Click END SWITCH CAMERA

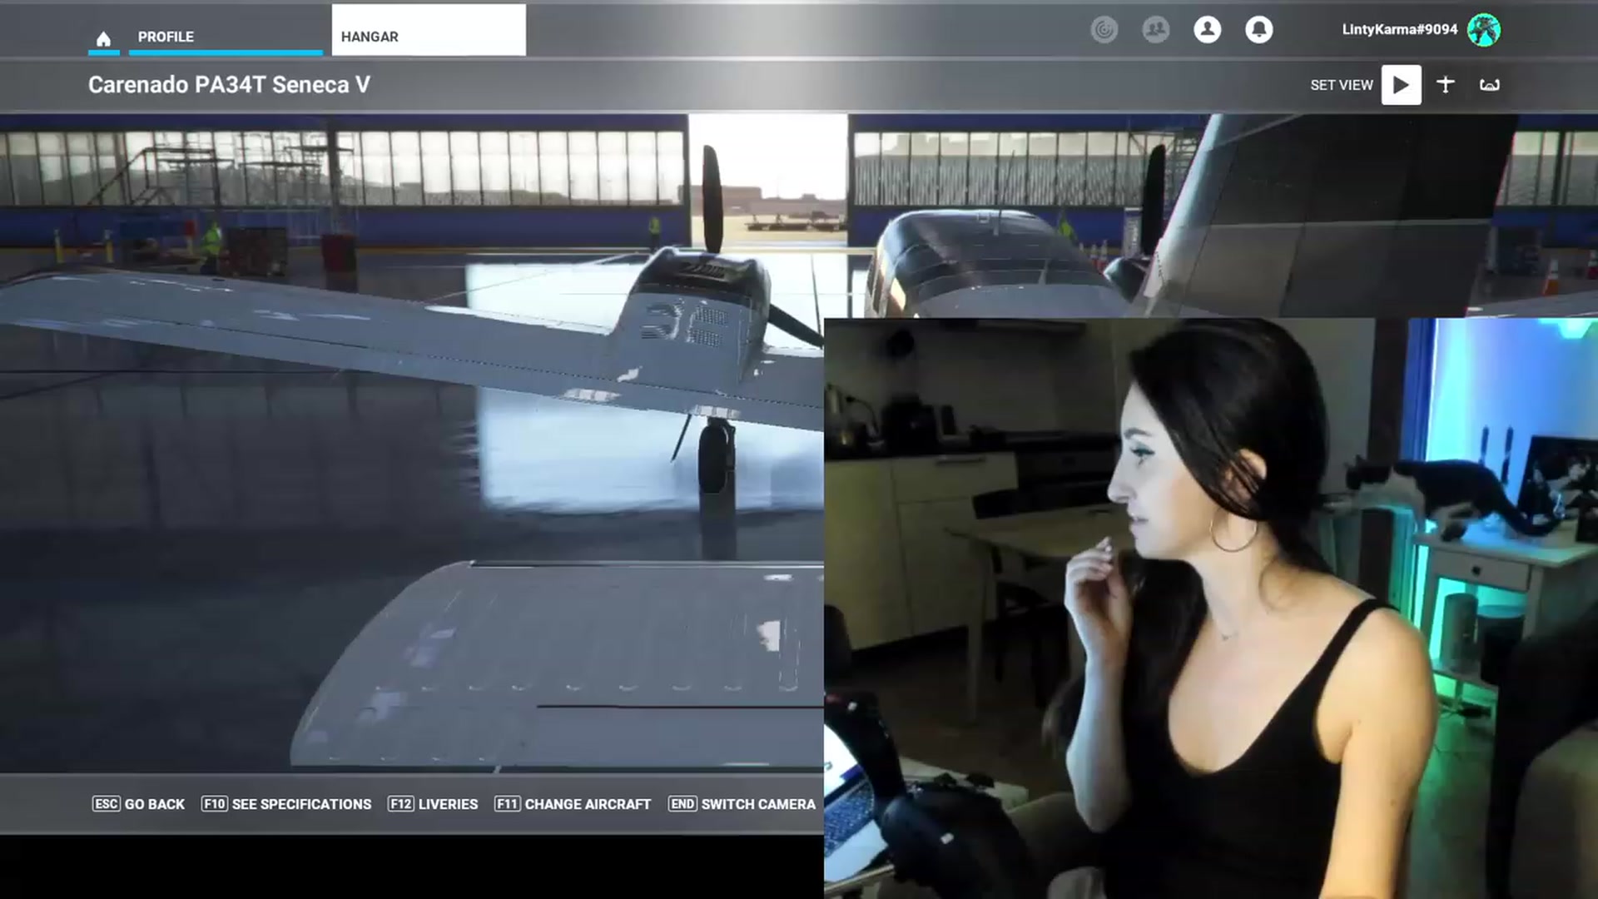coord(742,804)
